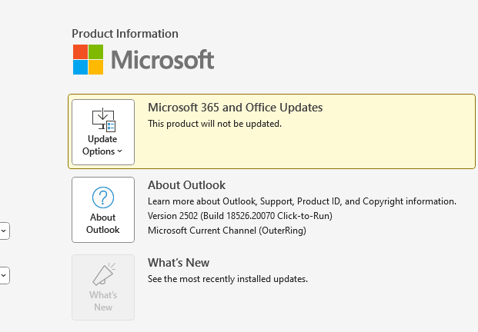Image resolution: width=478 pixels, height=332 pixels.
Task: Click the What's New megaphone icon
Action: (x=103, y=275)
